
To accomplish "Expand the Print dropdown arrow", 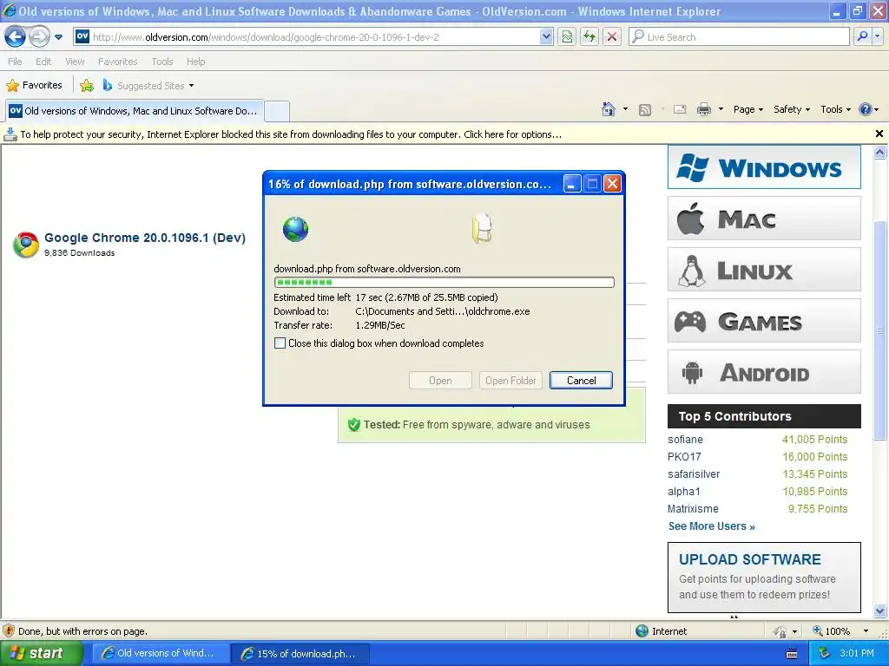I will pyautogui.click(x=721, y=109).
